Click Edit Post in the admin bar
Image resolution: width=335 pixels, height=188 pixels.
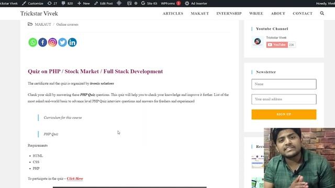tap(104, 4)
